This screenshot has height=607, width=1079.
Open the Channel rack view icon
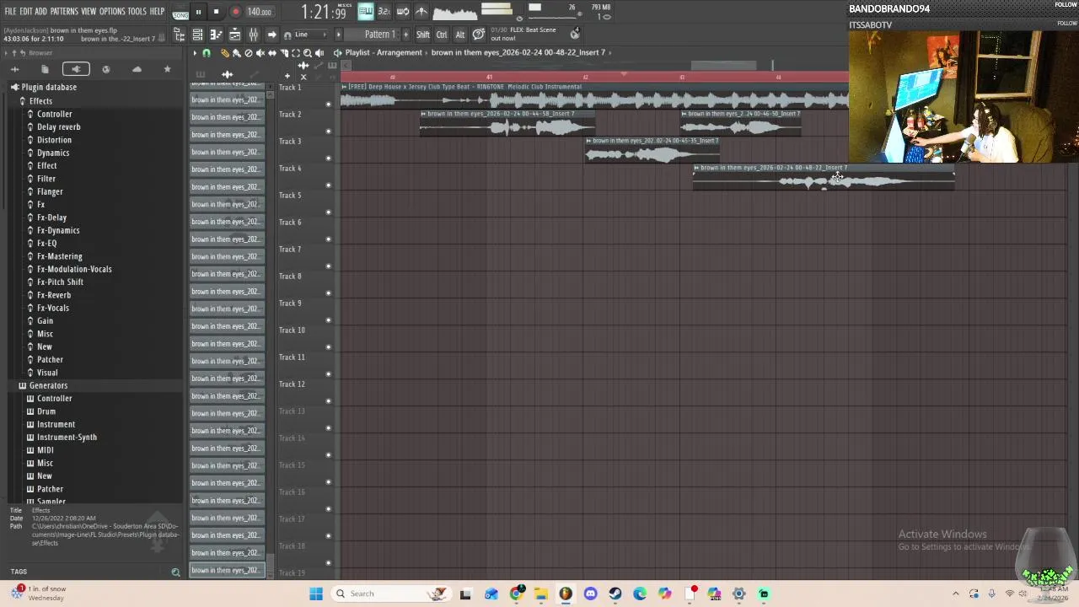point(197,35)
